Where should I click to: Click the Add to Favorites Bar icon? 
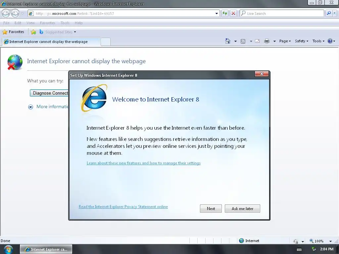(33, 32)
